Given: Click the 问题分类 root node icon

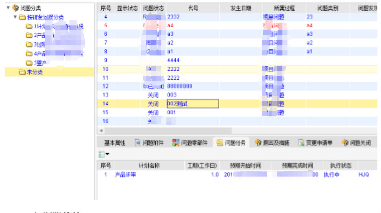Looking at the screenshot, I should tap(16, 8).
